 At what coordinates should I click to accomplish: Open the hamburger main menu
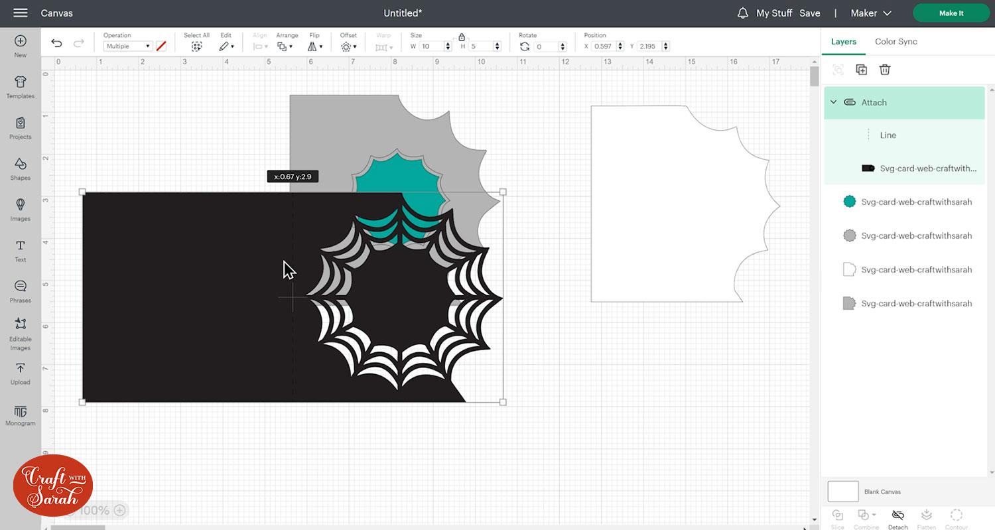tap(21, 13)
